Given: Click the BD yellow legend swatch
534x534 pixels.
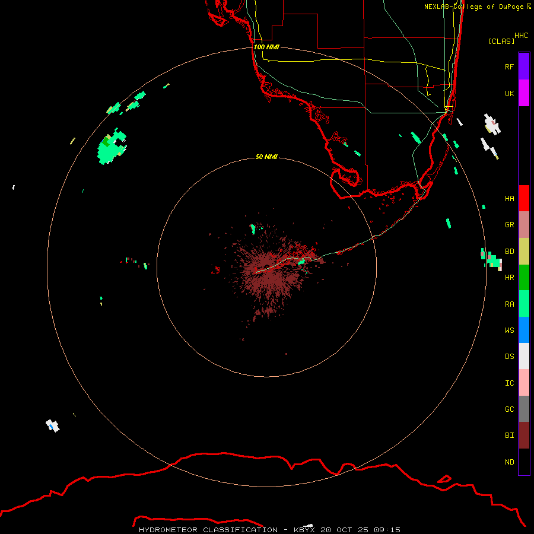Looking at the screenshot, I should click(x=524, y=252).
